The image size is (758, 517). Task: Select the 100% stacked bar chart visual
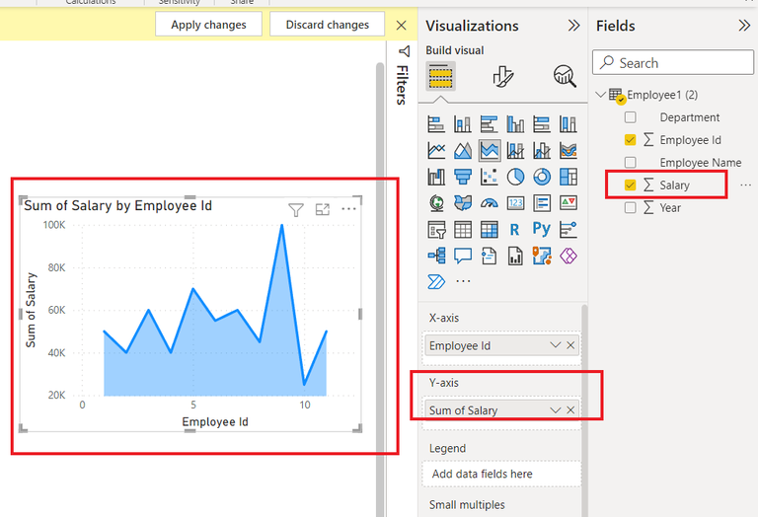(542, 124)
